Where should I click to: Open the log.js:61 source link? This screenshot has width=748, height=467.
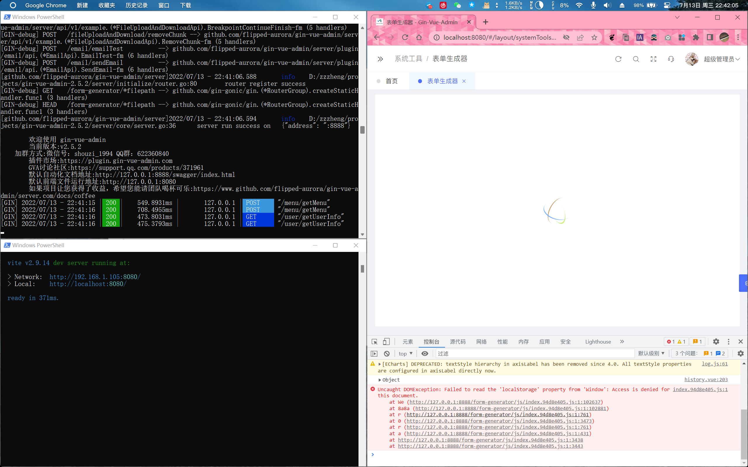click(x=715, y=364)
